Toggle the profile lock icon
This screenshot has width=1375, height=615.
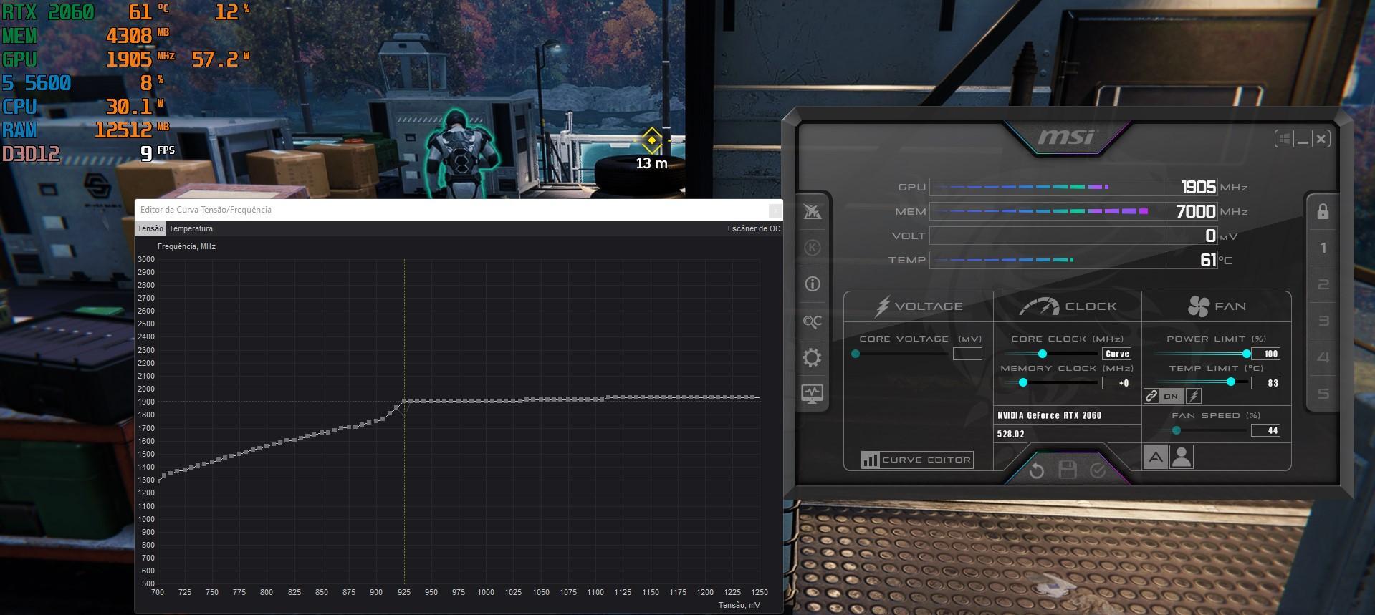tap(1323, 211)
